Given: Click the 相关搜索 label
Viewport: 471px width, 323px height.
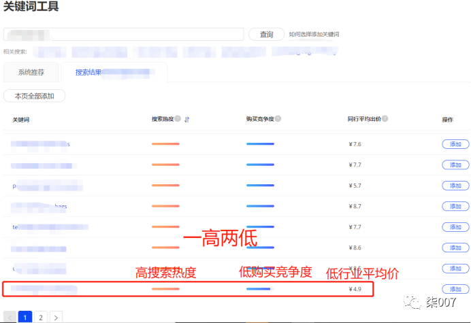Looking at the screenshot, I should tap(15, 52).
